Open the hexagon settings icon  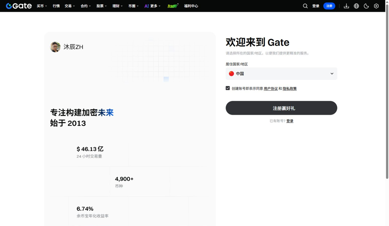click(376, 6)
